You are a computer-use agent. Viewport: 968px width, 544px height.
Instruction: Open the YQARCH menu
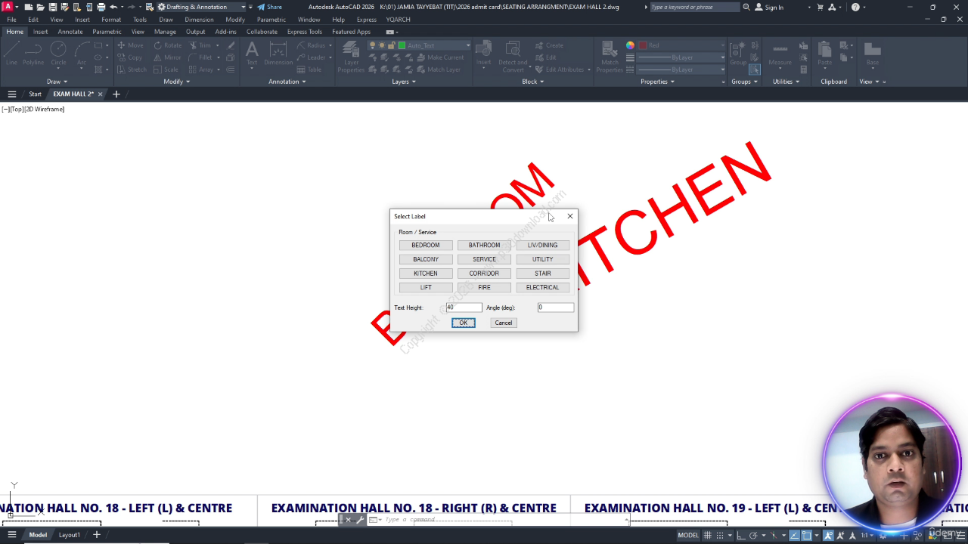(398, 20)
